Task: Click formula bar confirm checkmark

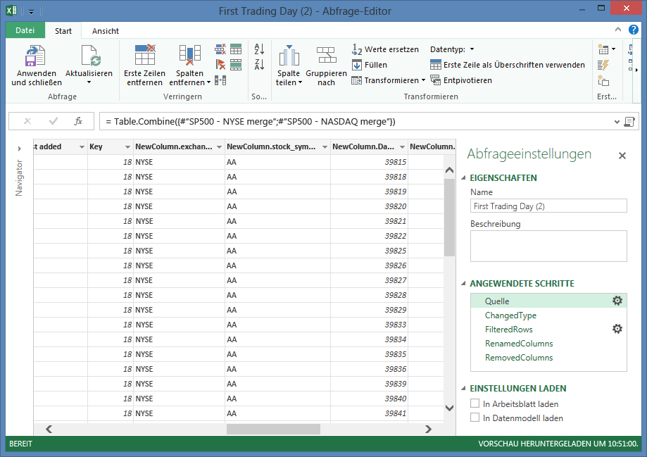Action: tap(54, 121)
